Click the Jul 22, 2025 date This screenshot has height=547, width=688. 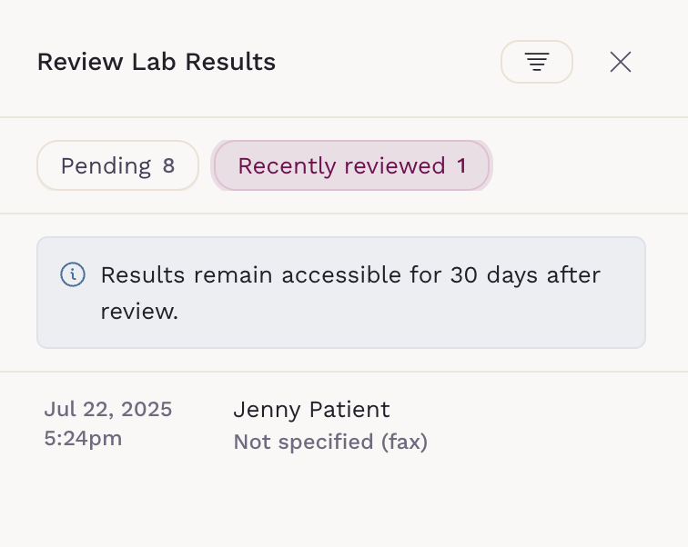click(107, 410)
